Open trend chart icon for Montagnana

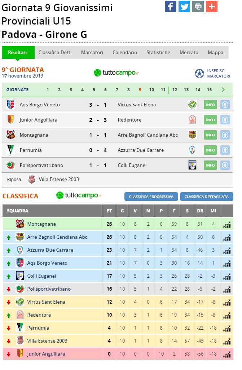click(227, 224)
